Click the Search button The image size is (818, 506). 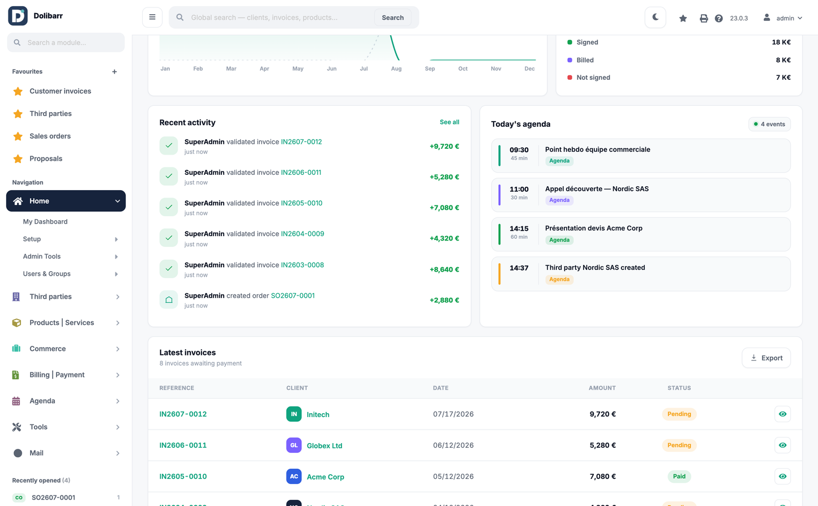coord(393,18)
